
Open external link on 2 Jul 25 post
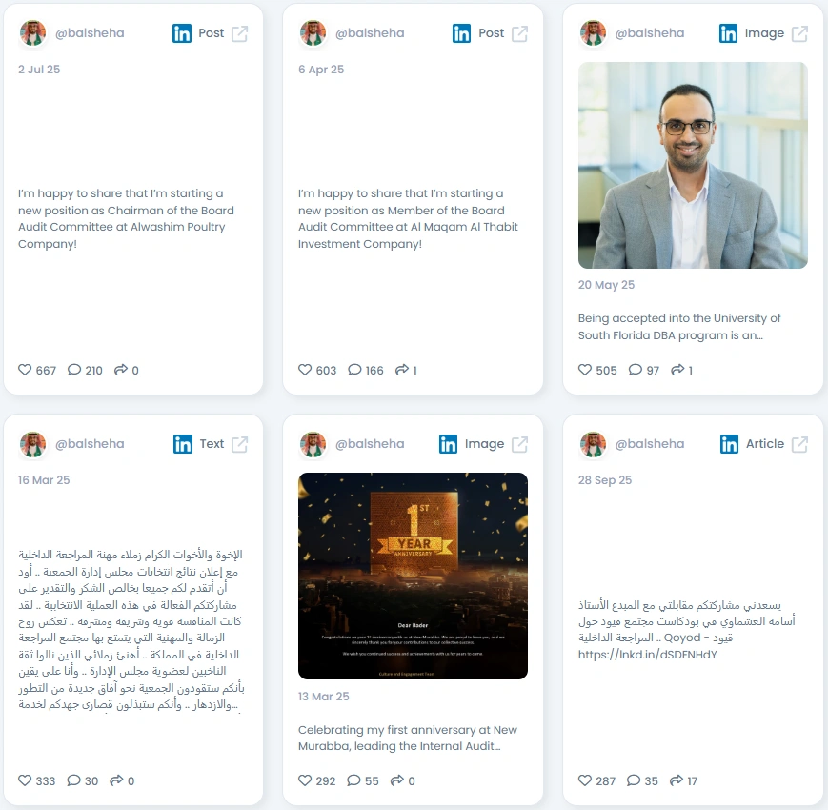[x=240, y=33]
